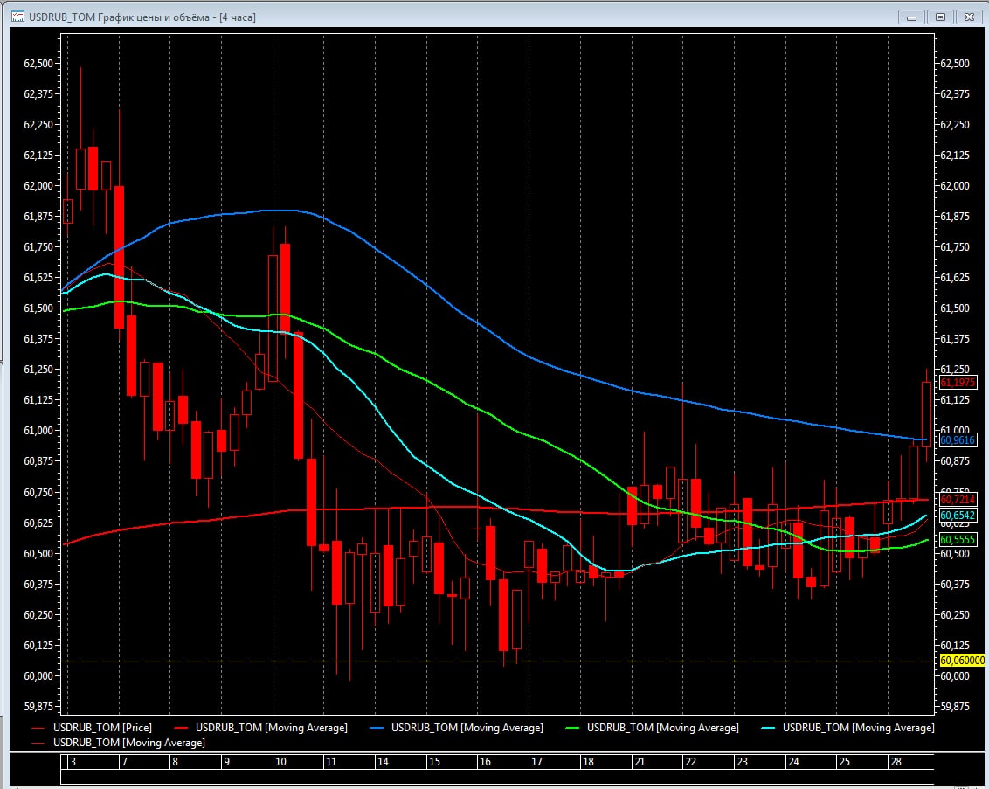Select date 3 on the time axis
Image resolution: width=989 pixels, height=789 pixels.
point(72,762)
